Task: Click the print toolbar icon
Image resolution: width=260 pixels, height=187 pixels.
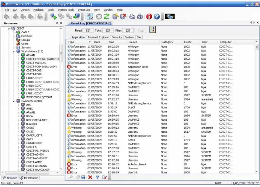Action: point(132,17)
